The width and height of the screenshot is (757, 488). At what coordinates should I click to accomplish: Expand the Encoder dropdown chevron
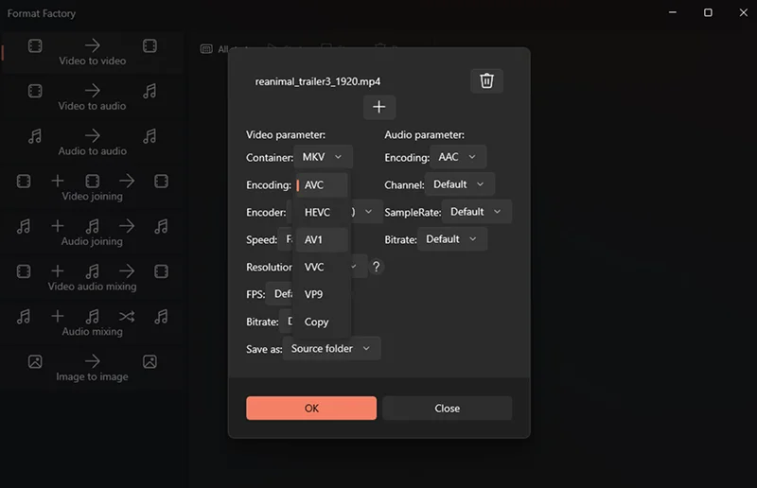368,212
